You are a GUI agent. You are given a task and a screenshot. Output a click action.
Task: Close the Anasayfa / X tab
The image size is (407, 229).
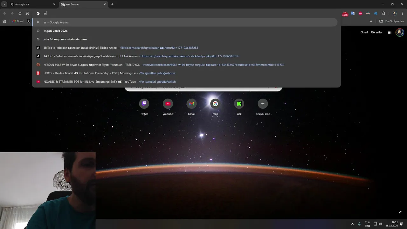tap(54, 4)
